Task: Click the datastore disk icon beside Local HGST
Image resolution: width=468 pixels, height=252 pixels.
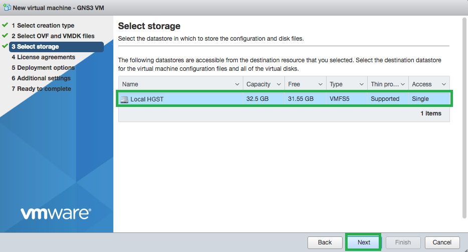Action: (x=124, y=99)
